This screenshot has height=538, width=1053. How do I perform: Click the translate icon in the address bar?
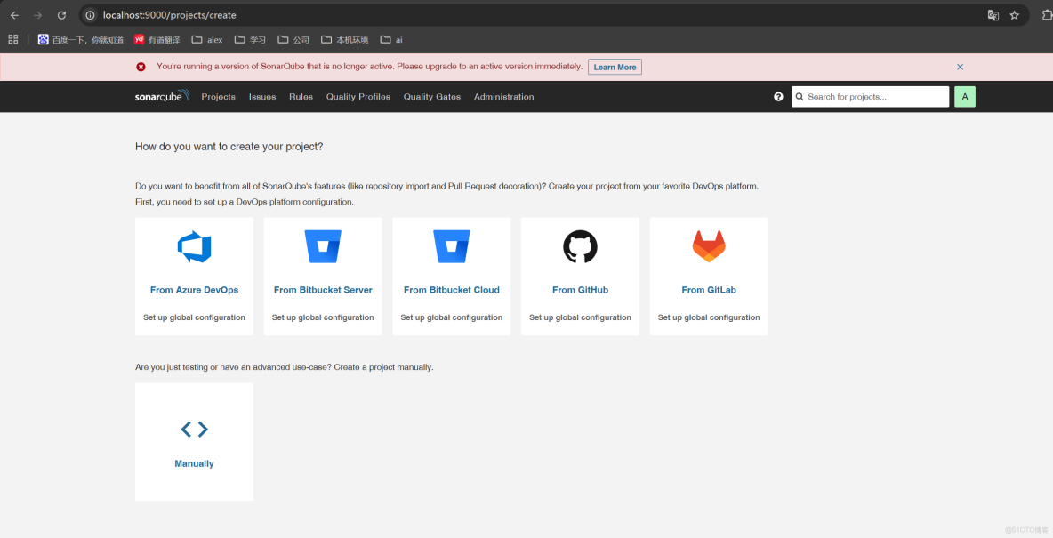[993, 14]
